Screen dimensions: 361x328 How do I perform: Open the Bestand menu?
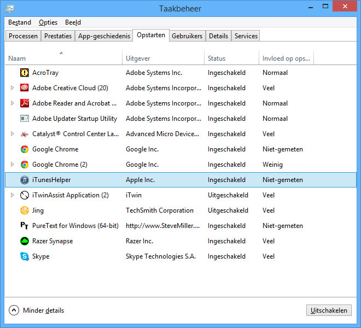coord(20,22)
